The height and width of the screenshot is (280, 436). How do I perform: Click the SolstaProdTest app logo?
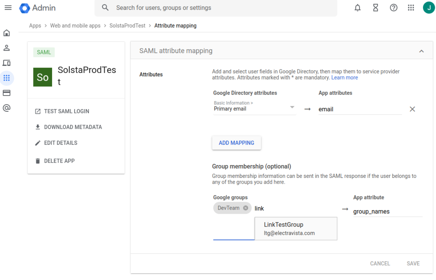[43, 77]
